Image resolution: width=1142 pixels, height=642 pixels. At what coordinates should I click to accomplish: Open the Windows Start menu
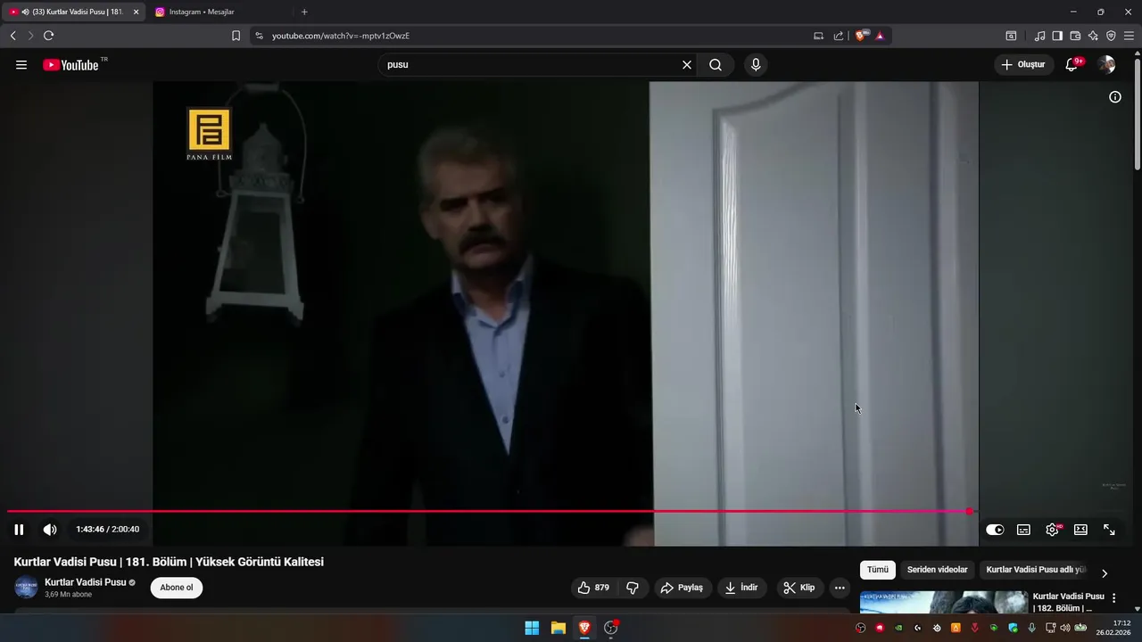point(532,628)
